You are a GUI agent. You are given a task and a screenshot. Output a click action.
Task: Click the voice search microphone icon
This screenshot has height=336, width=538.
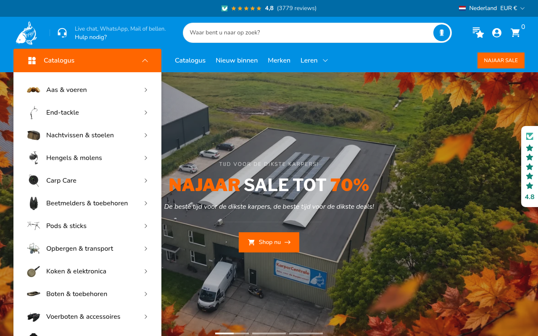pyautogui.click(x=441, y=33)
